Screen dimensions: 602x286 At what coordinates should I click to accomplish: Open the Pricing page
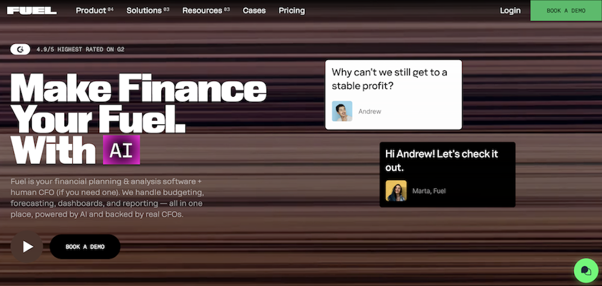pyautogui.click(x=292, y=10)
